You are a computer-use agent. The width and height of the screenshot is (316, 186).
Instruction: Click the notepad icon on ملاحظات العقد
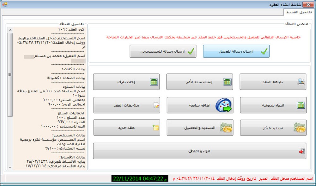pos(156,105)
